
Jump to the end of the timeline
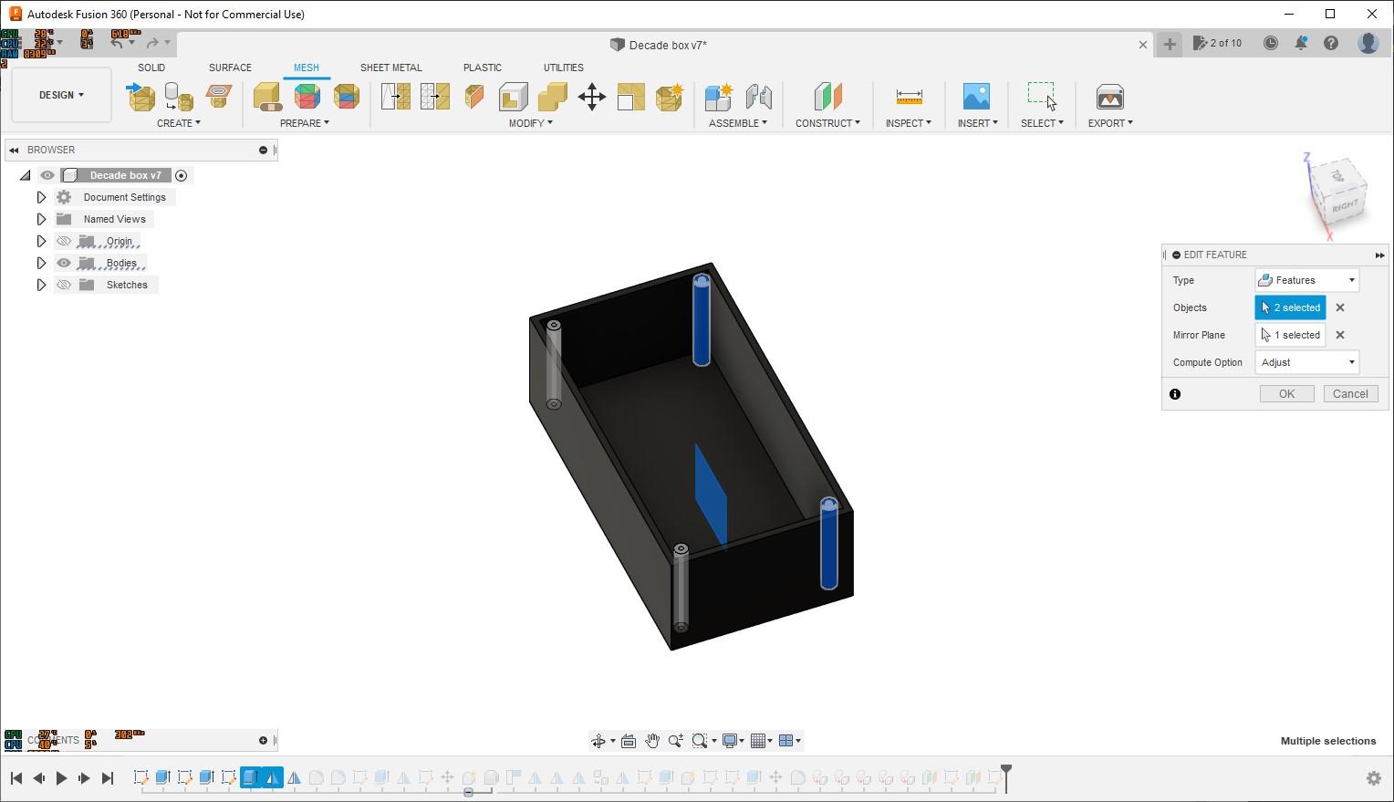(x=108, y=778)
